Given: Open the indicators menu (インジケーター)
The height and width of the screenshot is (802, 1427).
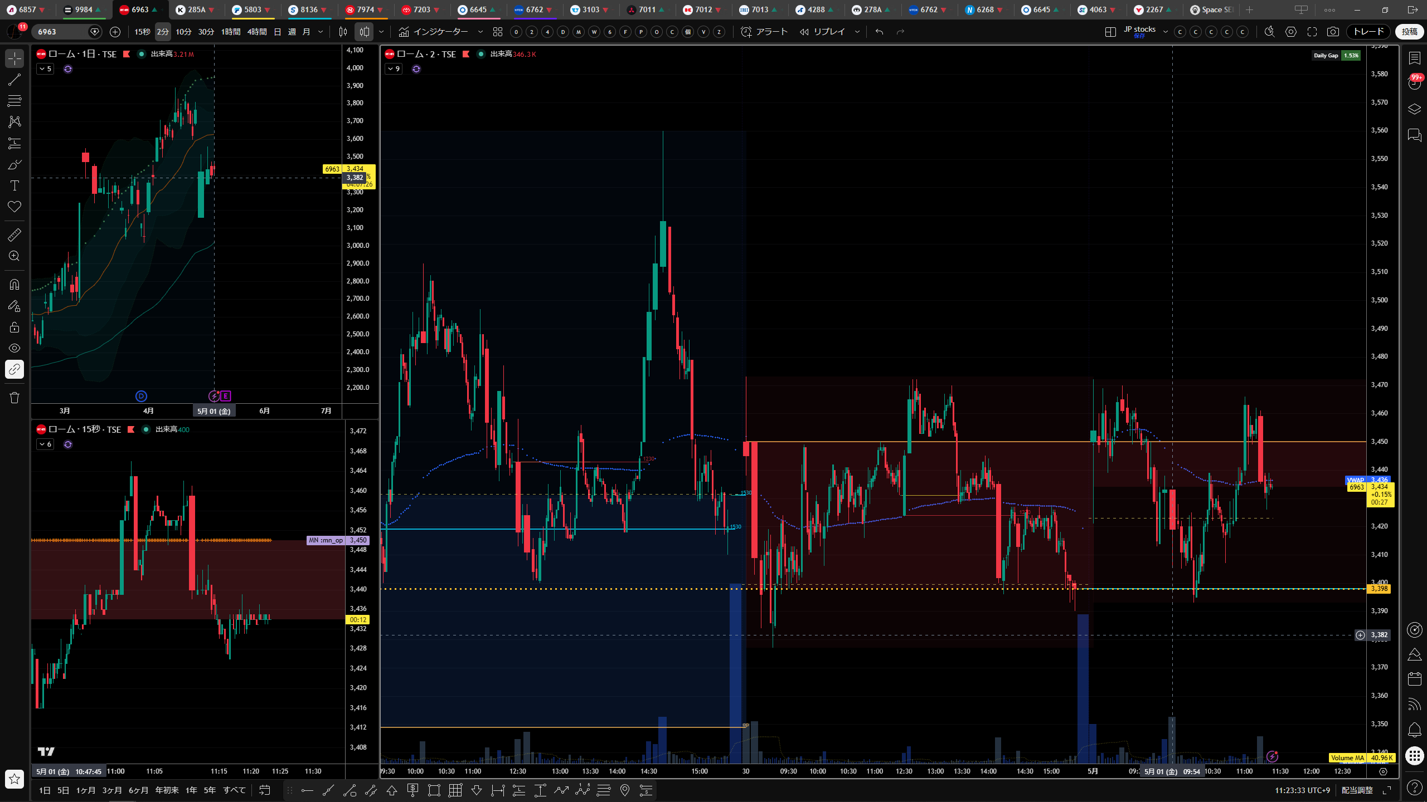Looking at the screenshot, I should click(434, 32).
